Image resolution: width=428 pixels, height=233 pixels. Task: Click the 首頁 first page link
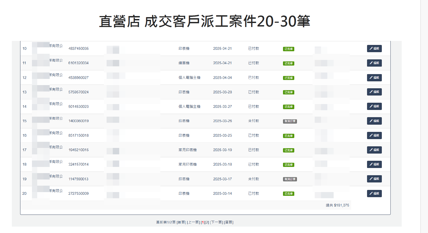pos(181,222)
